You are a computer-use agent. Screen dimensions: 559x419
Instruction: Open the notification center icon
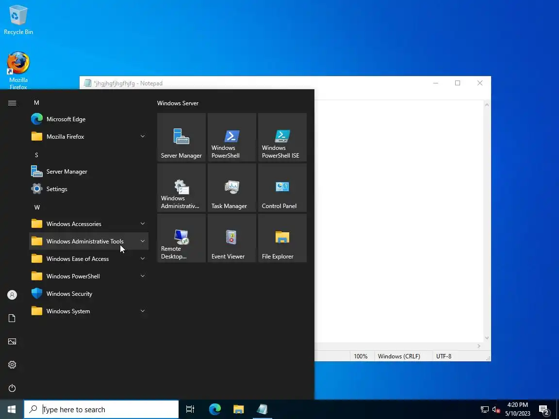coord(544,410)
